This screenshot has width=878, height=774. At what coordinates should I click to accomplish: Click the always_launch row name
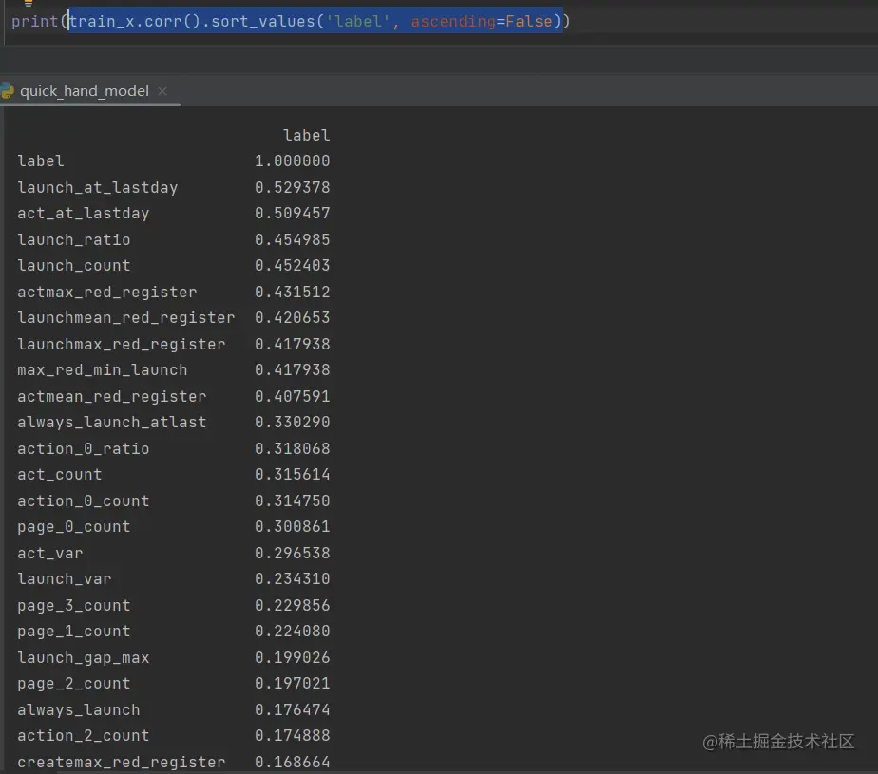(x=79, y=710)
